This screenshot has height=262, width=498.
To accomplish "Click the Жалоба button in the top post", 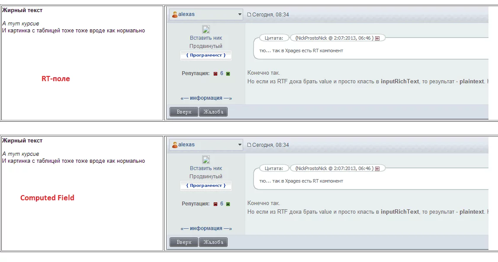I will (213, 112).
